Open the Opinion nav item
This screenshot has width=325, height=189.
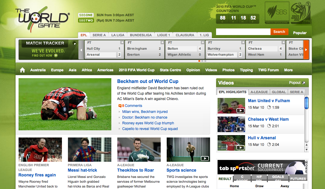[x=193, y=70]
